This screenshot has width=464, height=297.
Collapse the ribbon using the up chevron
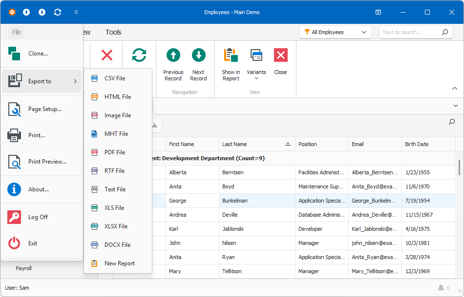(454, 89)
